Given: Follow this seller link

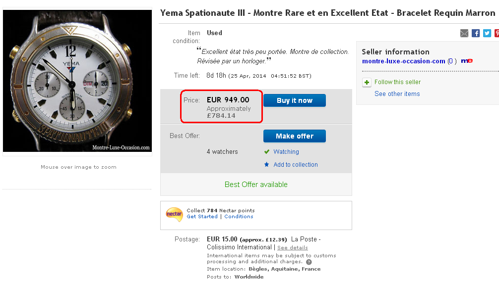Looking at the screenshot, I should [397, 82].
